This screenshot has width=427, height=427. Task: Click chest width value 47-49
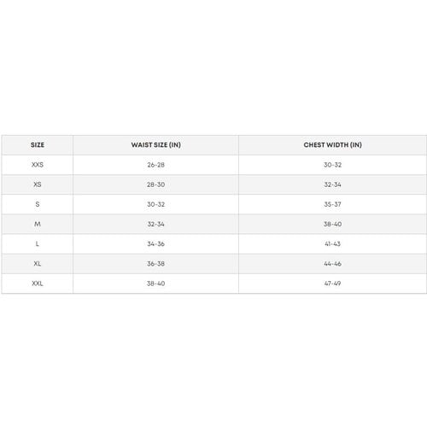[x=332, y=284]
